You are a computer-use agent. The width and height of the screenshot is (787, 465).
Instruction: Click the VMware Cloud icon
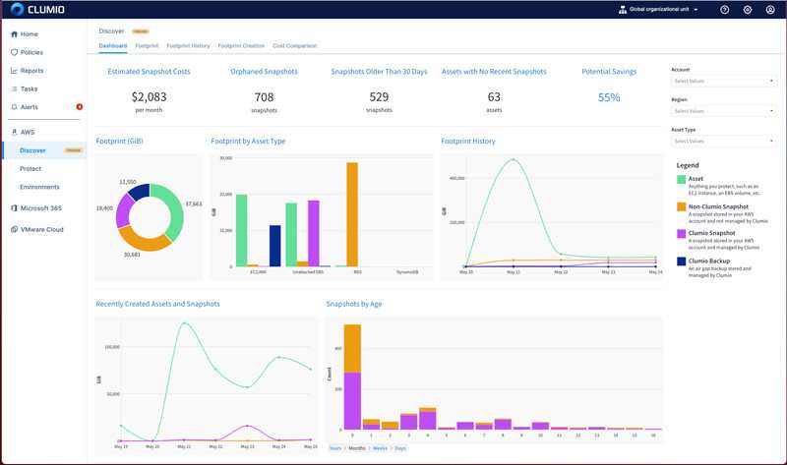click(14, 229)
